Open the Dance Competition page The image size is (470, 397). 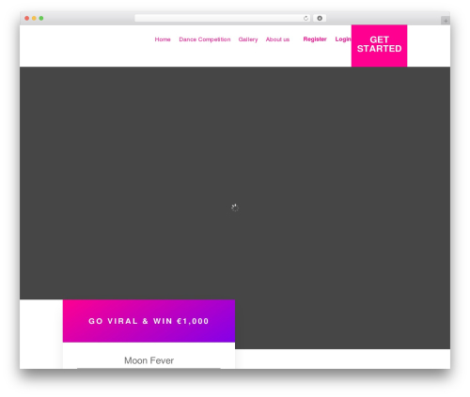pyautogui.click(x=205, y=39)
